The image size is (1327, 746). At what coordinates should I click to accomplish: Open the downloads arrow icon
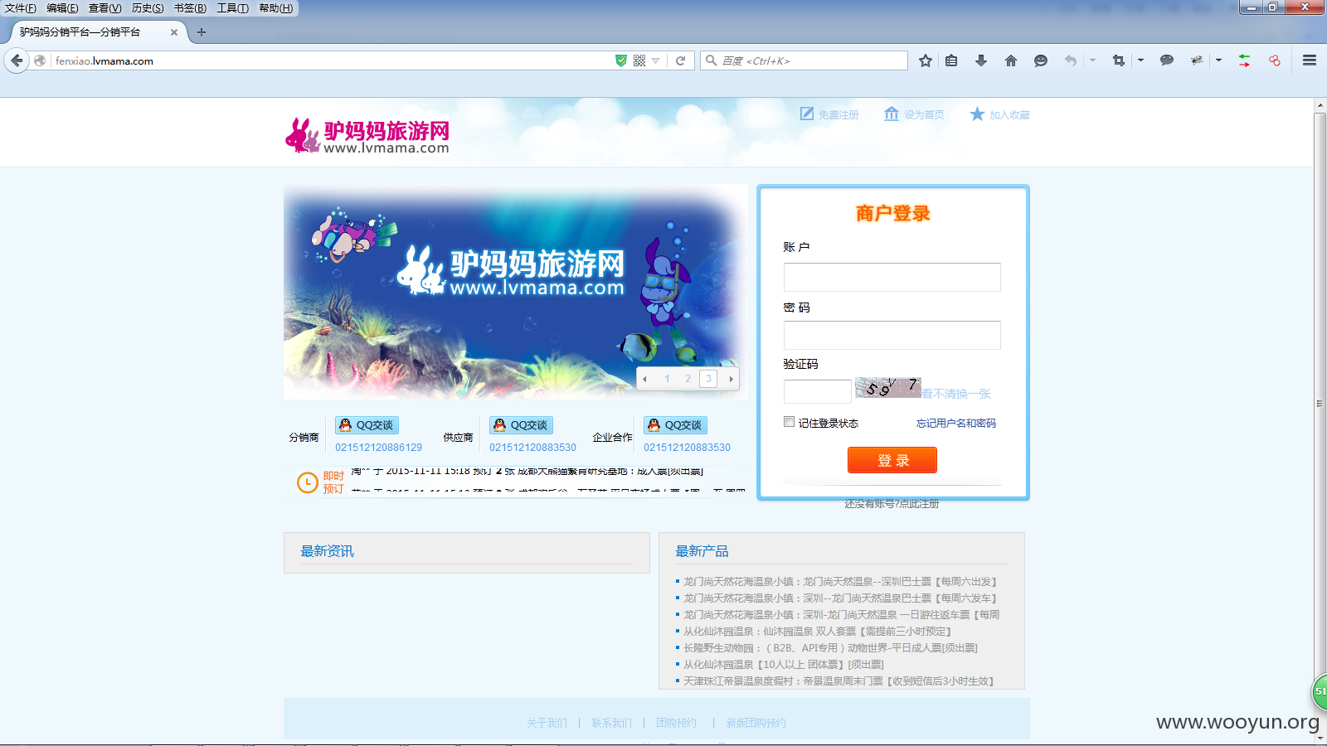pos(981,61)
